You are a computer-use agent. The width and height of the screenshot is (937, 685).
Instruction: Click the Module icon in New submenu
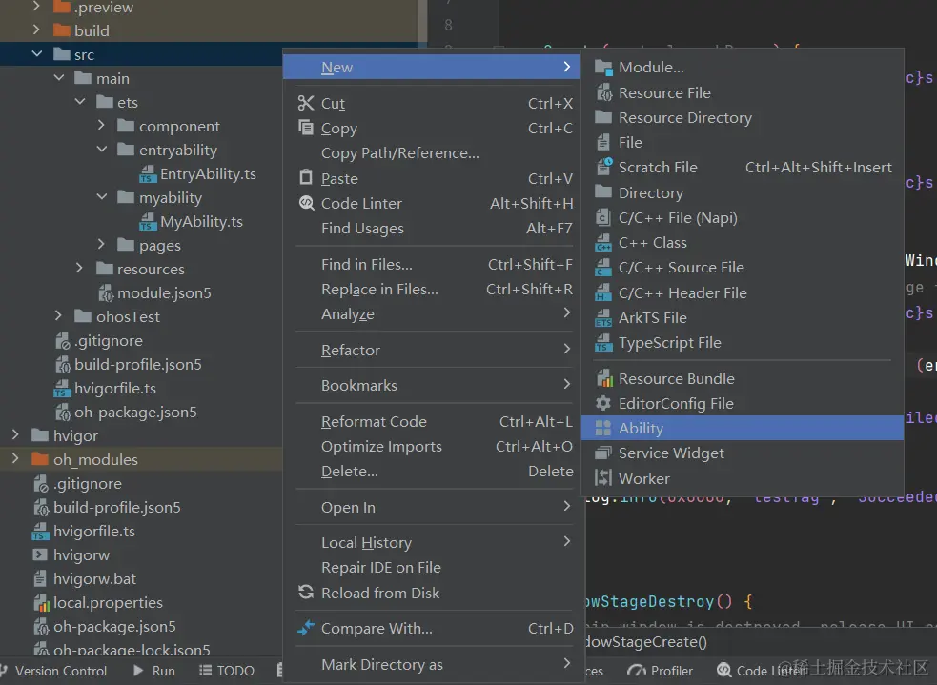coord(603,68)
